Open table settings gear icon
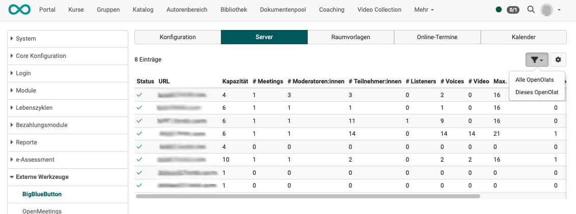Screen dimensions: 576x214 pyautogui.click(x=558, y=59)
